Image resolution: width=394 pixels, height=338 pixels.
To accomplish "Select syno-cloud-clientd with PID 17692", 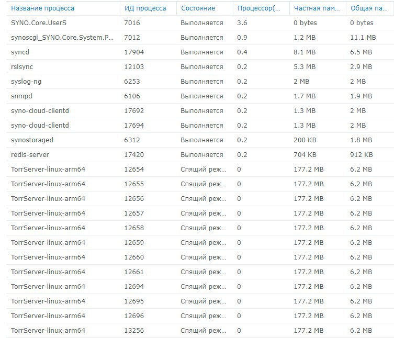I will coord(40,110).
